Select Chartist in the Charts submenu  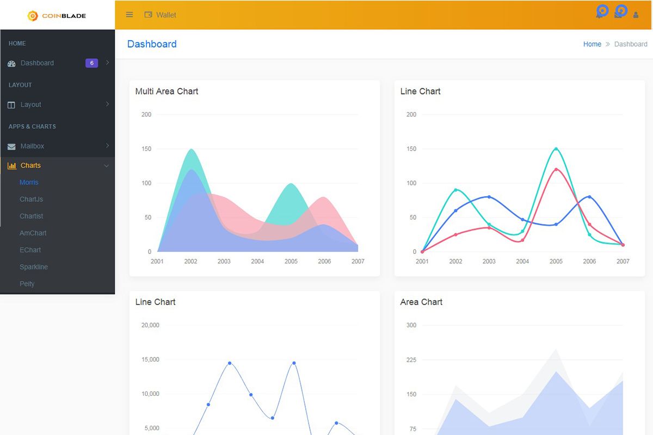(x=31, y=216)
